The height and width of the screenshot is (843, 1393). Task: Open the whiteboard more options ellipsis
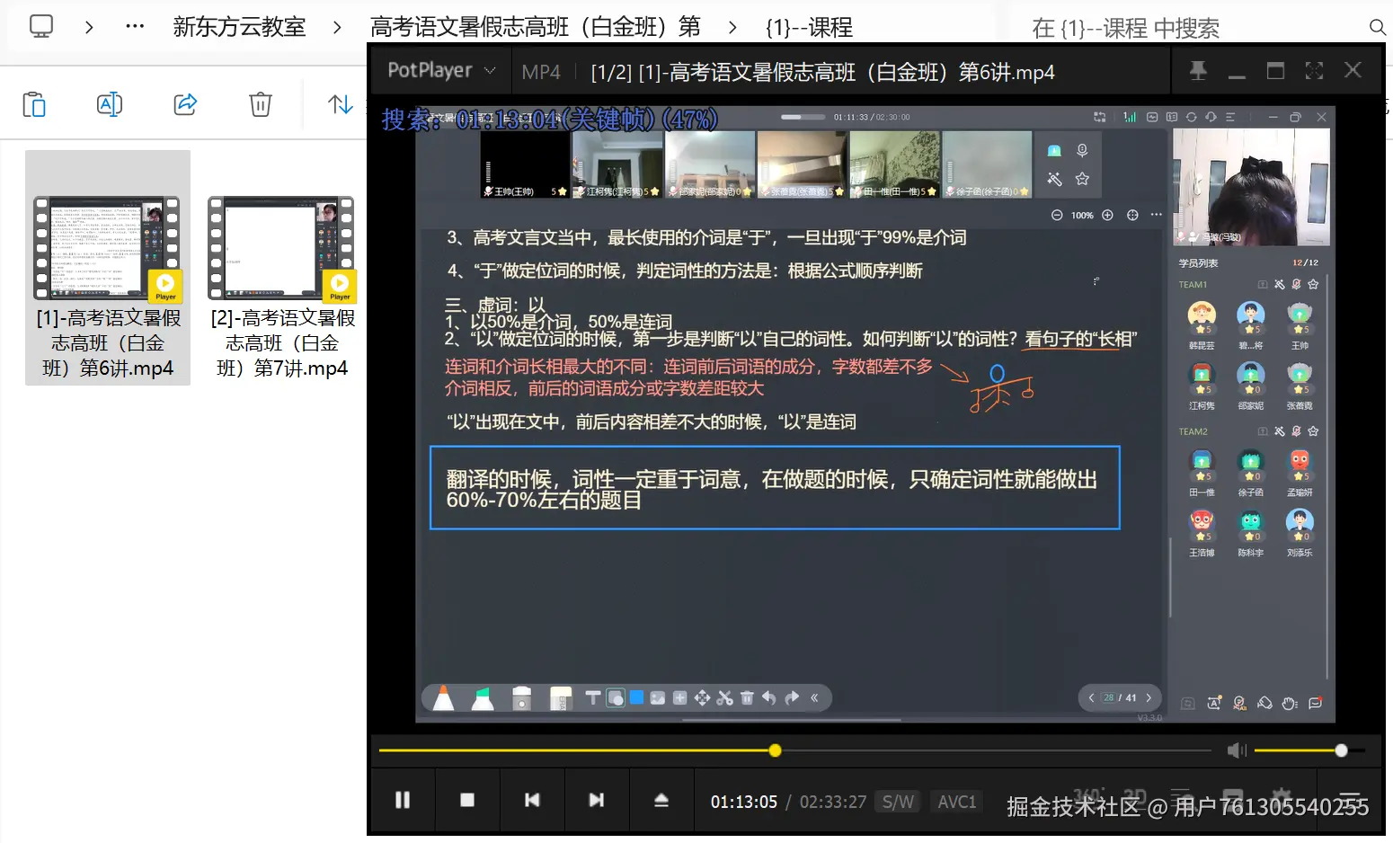click(x=1157, y=215)
